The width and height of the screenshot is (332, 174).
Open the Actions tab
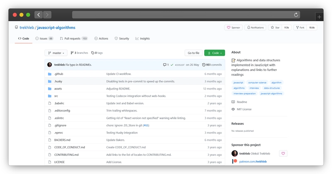click(x=101, y=39)
